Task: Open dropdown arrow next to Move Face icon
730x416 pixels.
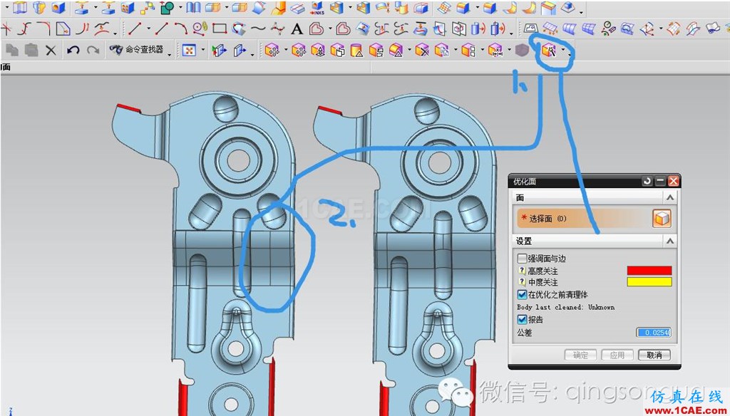Action: point(285,50)
